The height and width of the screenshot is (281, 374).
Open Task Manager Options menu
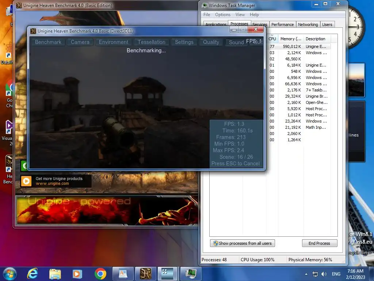click(223, 15)
